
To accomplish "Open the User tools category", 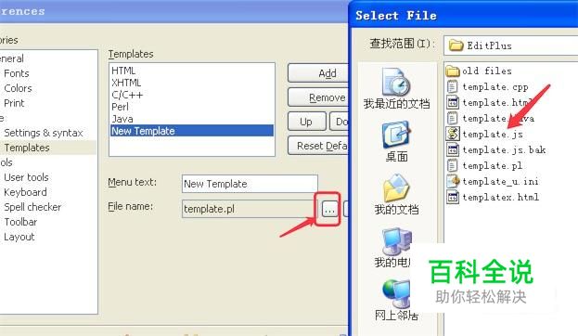I will (x=26, y=177).
